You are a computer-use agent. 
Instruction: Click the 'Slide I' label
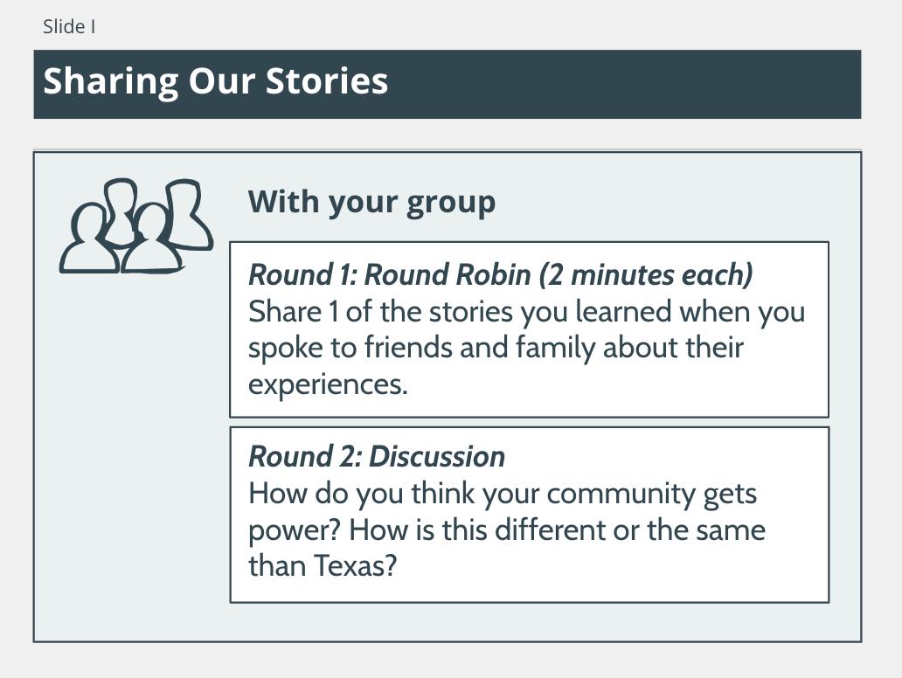[x=69, y=26]
